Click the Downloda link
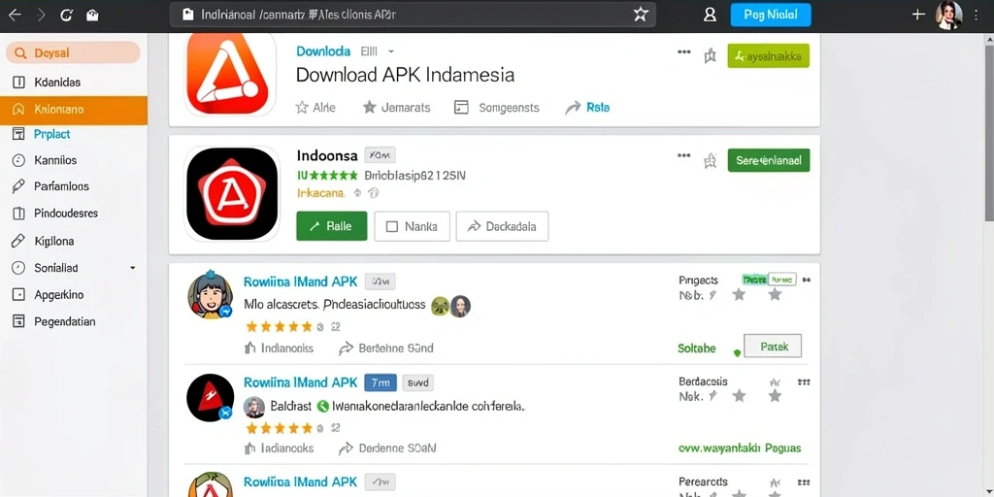994x497 pixels. [x=323, y=51]
